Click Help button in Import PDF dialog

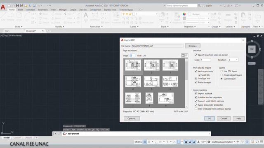tap(238, 118)
